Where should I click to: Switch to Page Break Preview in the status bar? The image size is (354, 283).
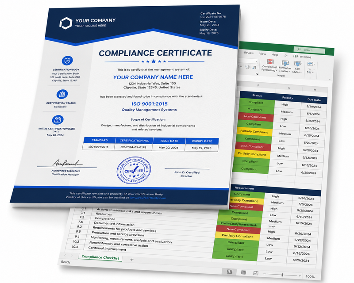[256, 273]
